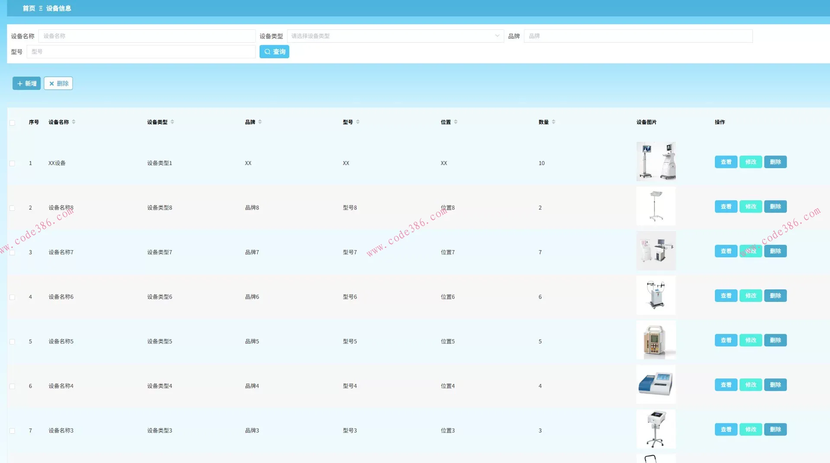Toggle sorting on the 型号 column
The height and width of the screenshot is (463, 830).
(358, 122)
